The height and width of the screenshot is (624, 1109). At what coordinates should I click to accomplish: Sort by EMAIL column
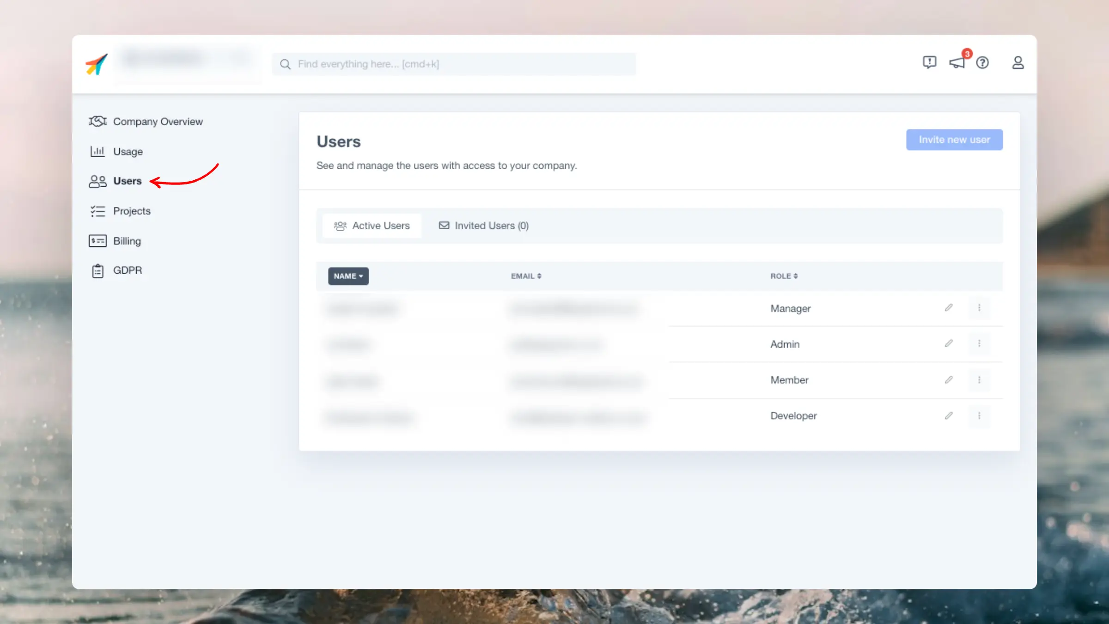click(x=525, y=275)
